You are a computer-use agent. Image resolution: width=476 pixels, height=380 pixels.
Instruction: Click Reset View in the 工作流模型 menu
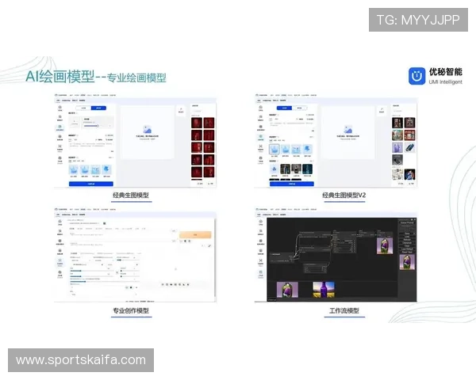[x=407, y=252]
